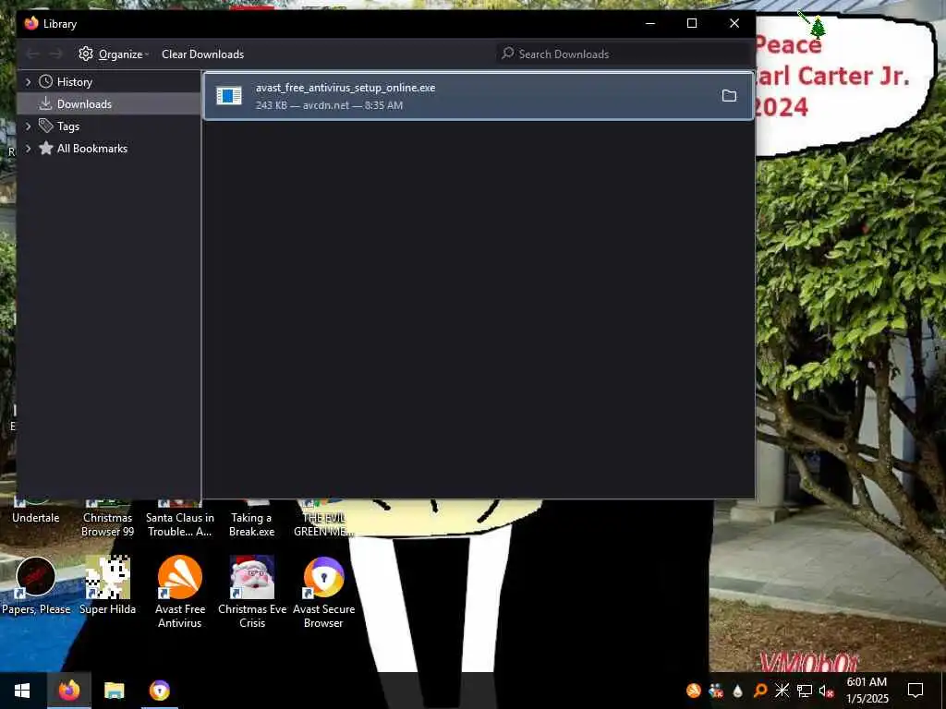This screenshot has width=946, height=709.
Task: Open the Organize menu
Action: [114, 54]
